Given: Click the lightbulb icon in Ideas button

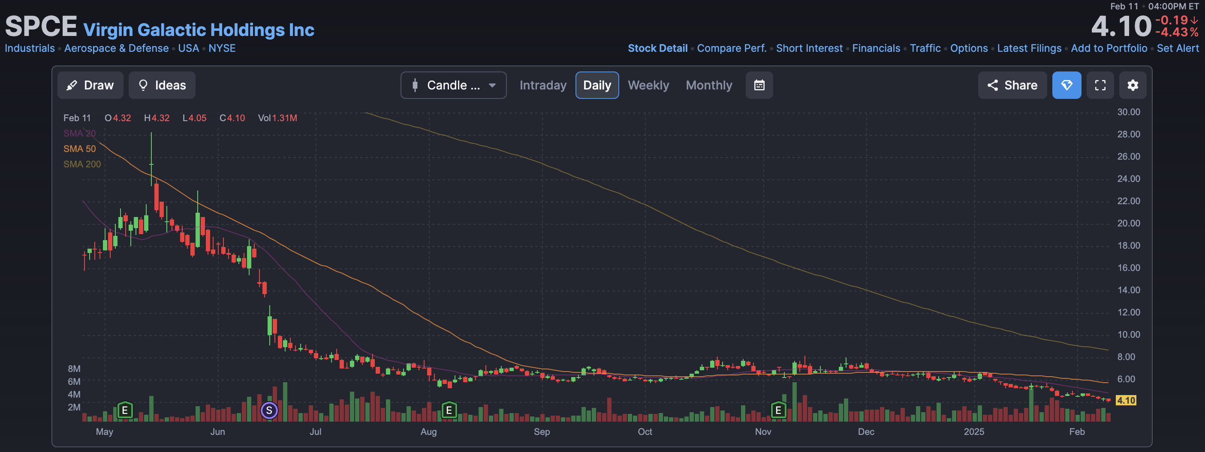Looking at the screenshot, I should tap(143, 85).
